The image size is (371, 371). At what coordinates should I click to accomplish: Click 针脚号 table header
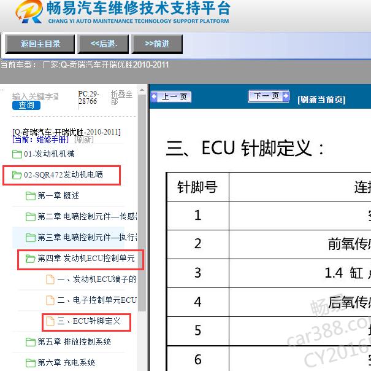point(198,187)
